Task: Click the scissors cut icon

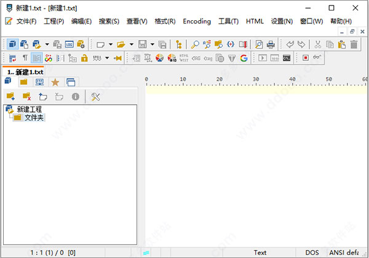Action: click(x=318, y=44)
